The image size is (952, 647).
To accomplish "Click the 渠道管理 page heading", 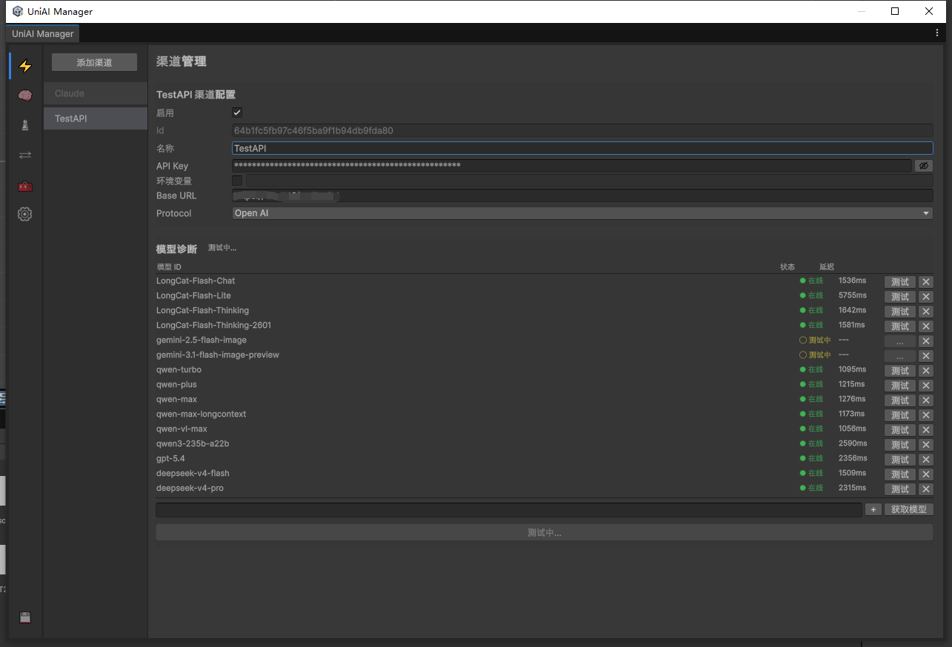I will (182, 61).
